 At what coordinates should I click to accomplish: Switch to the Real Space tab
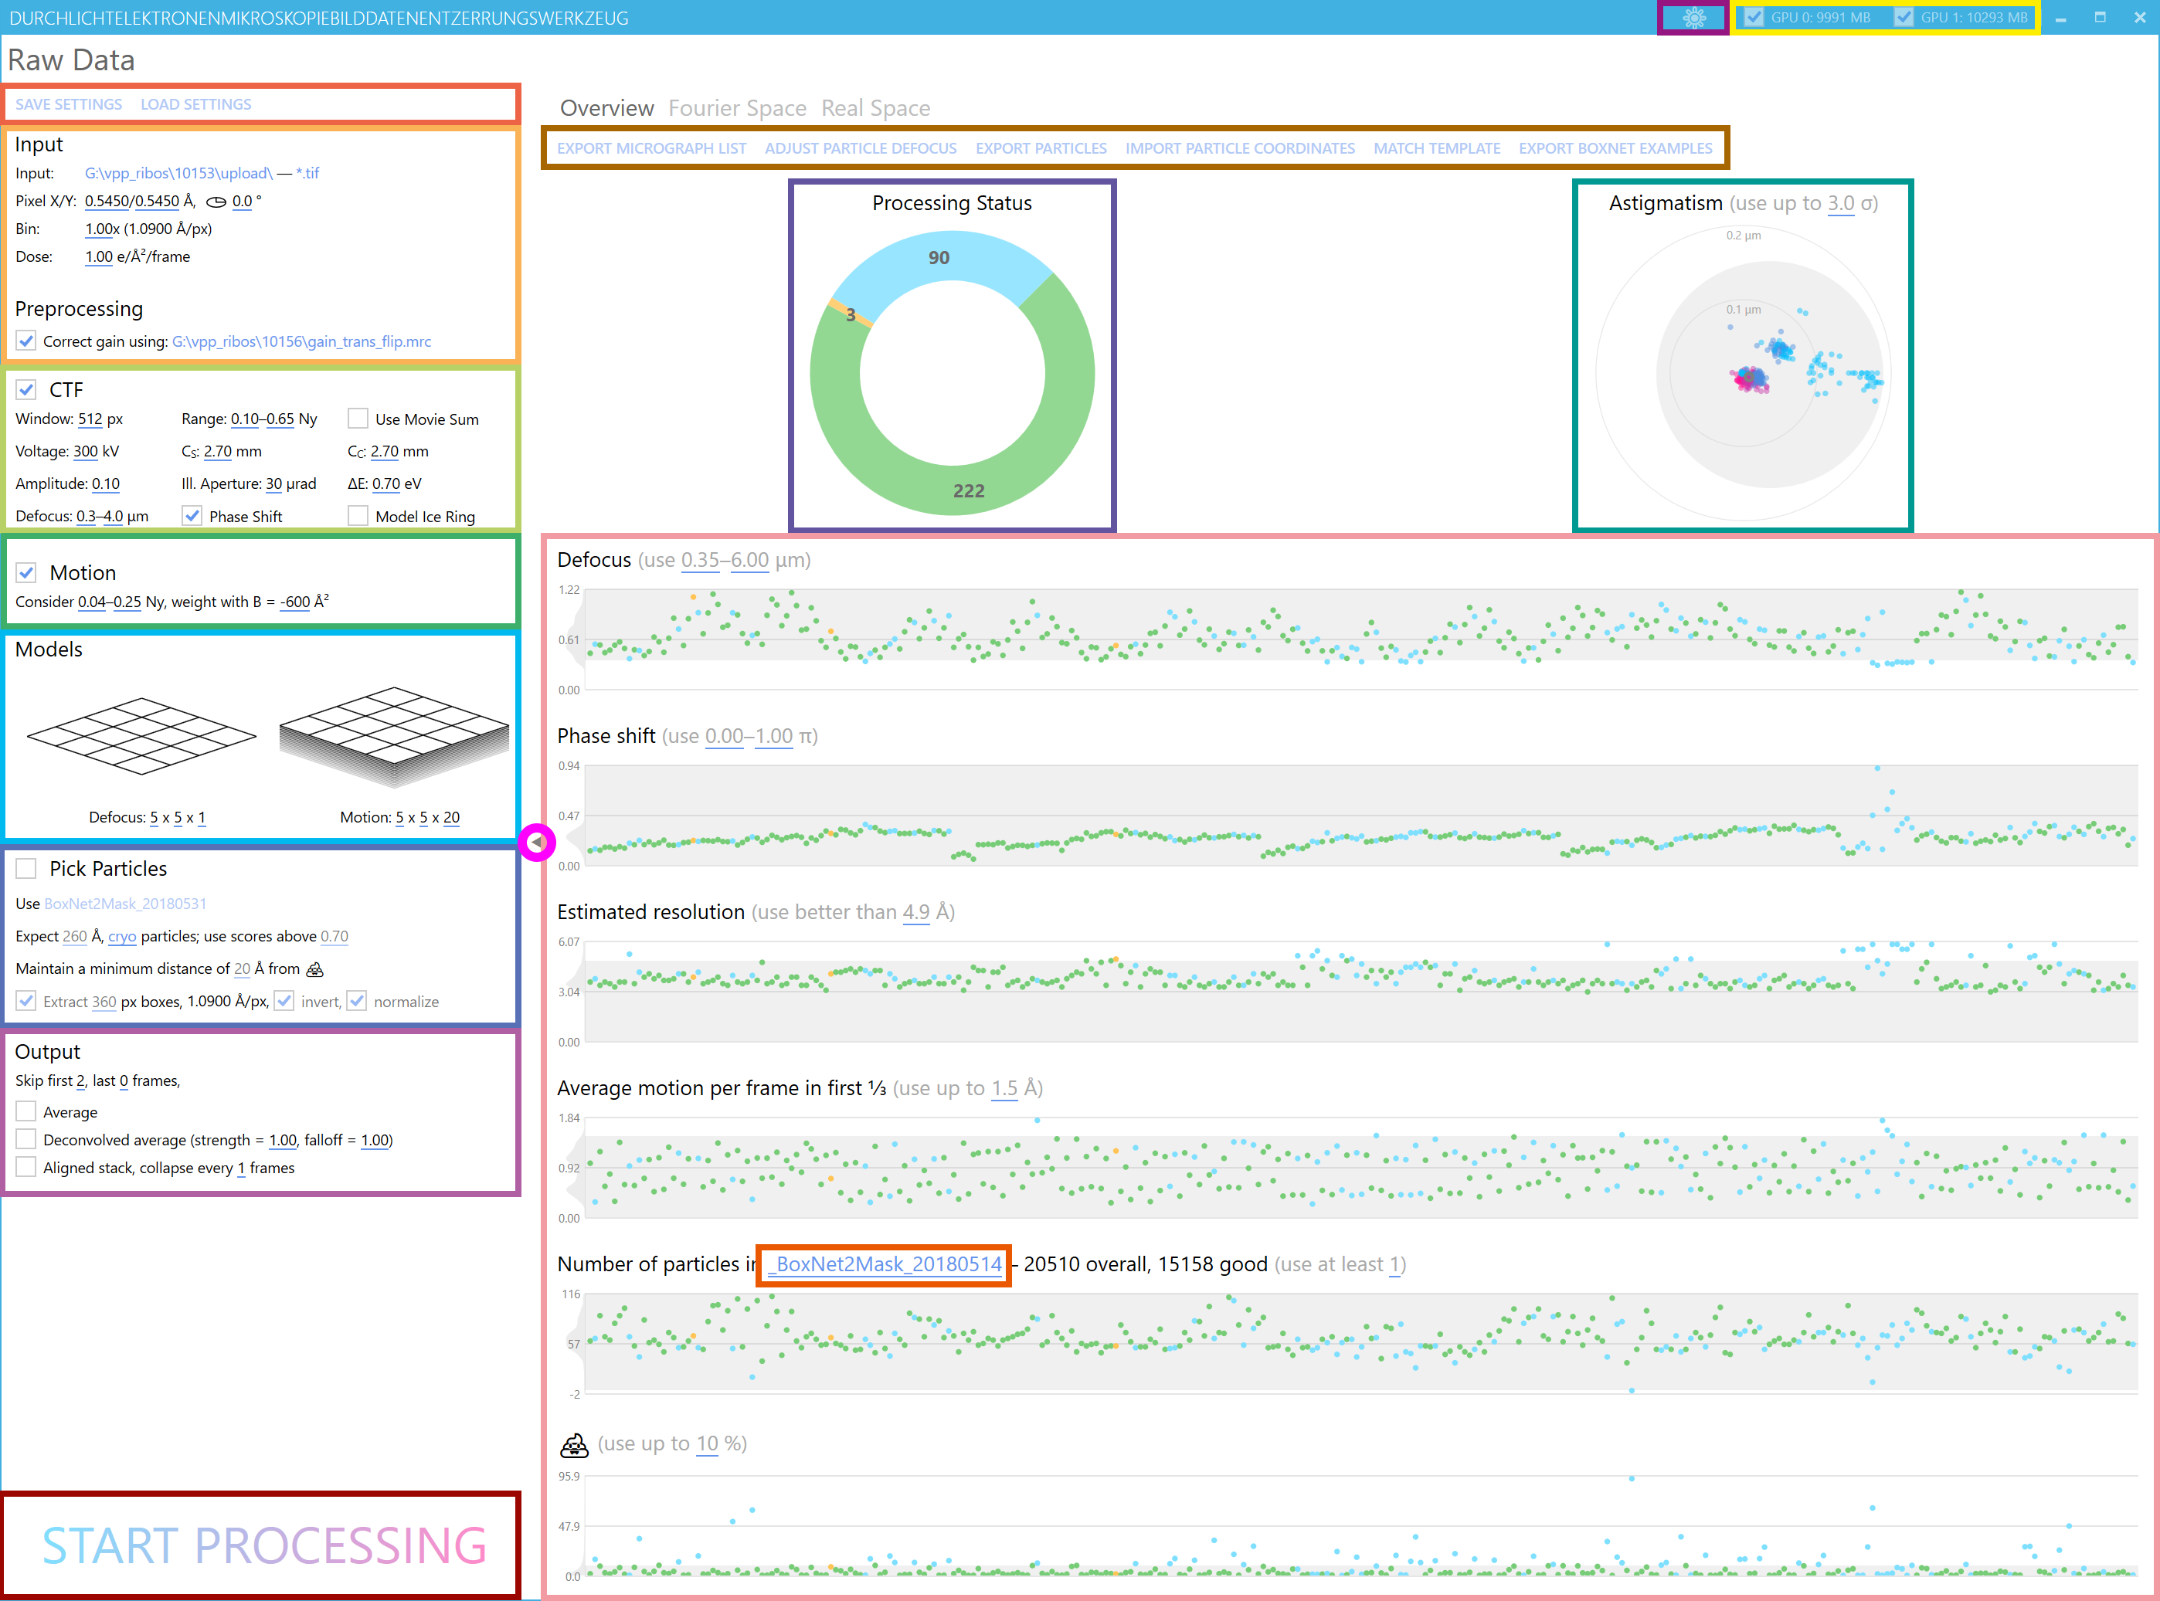(x=875, y=107)
